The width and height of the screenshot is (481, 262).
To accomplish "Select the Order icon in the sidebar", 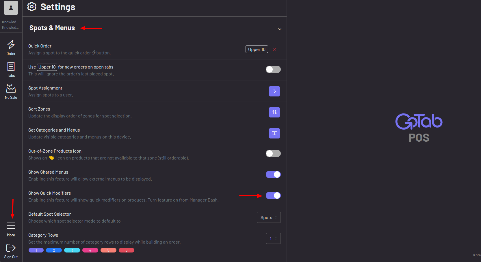I will (11, 47).
